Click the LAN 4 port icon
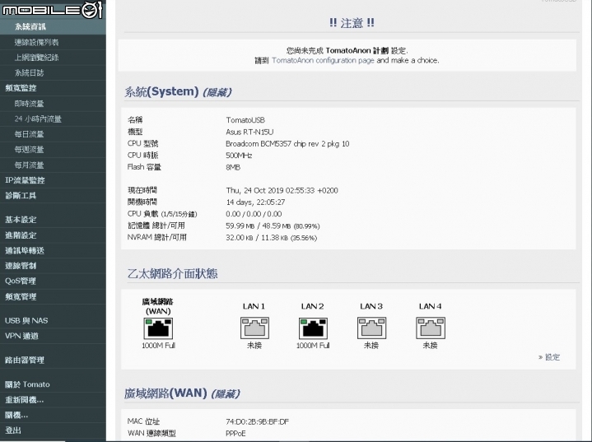The height and width of the screenshot is (442, 592). coord(431,328)
